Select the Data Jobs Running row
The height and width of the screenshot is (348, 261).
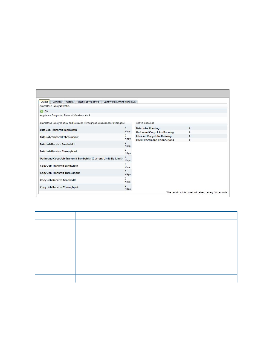coord(181,128)
